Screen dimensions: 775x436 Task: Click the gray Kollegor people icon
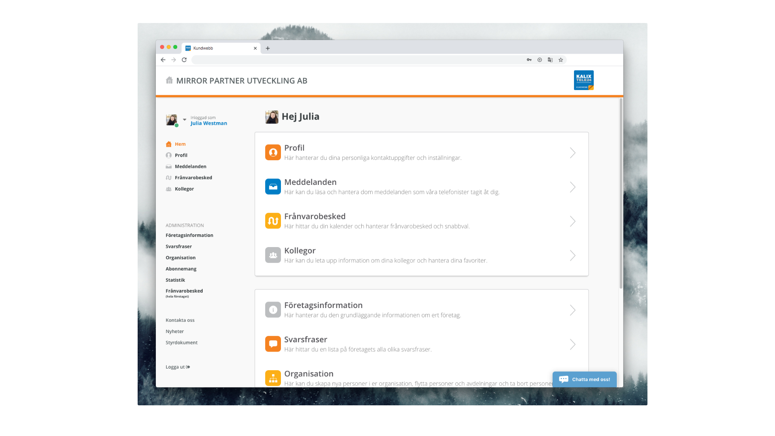click(x=273, y=255)
